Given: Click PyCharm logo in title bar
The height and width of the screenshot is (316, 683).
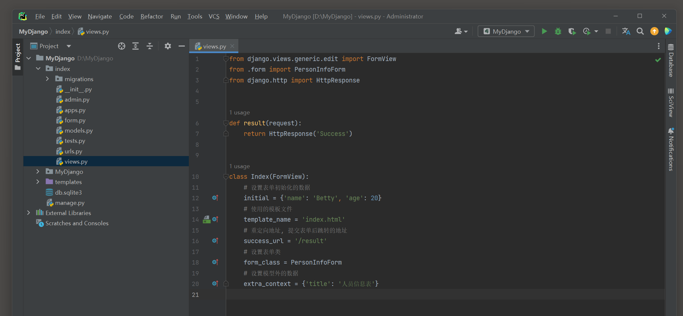Looking at the screenshot, I should [x=22, y=16].
